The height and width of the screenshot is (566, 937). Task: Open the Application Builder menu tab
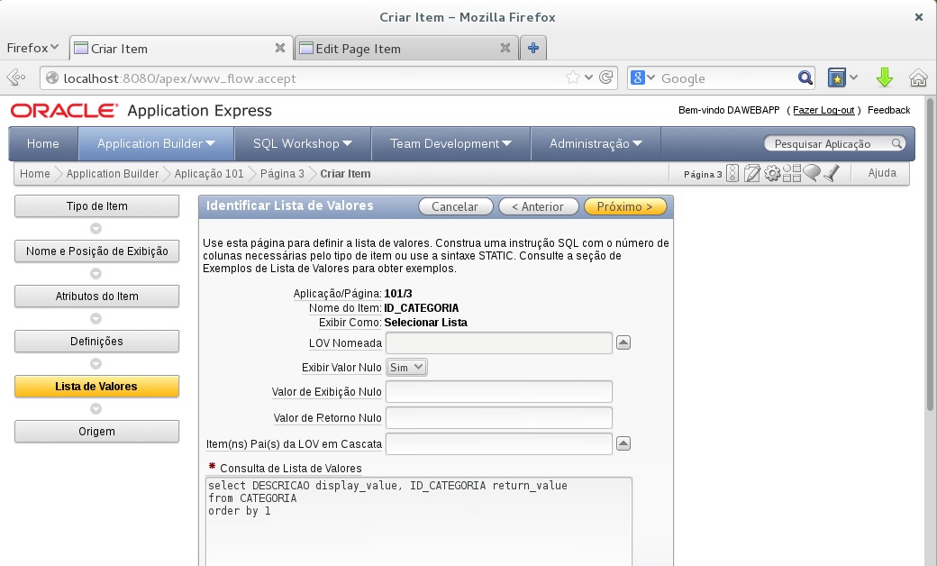[x=156, y=143]
